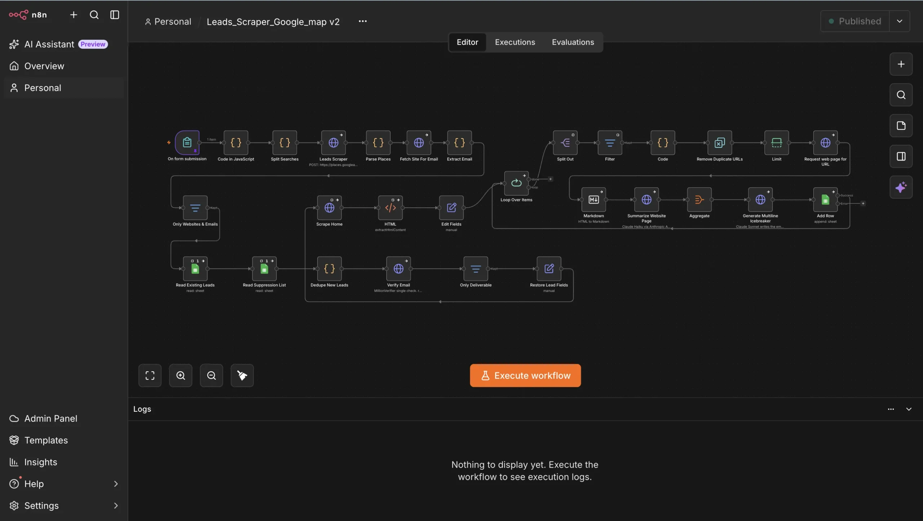Open the Leads Scraper HTTP node
Screen dimensions: 923x521
(333, 142)
